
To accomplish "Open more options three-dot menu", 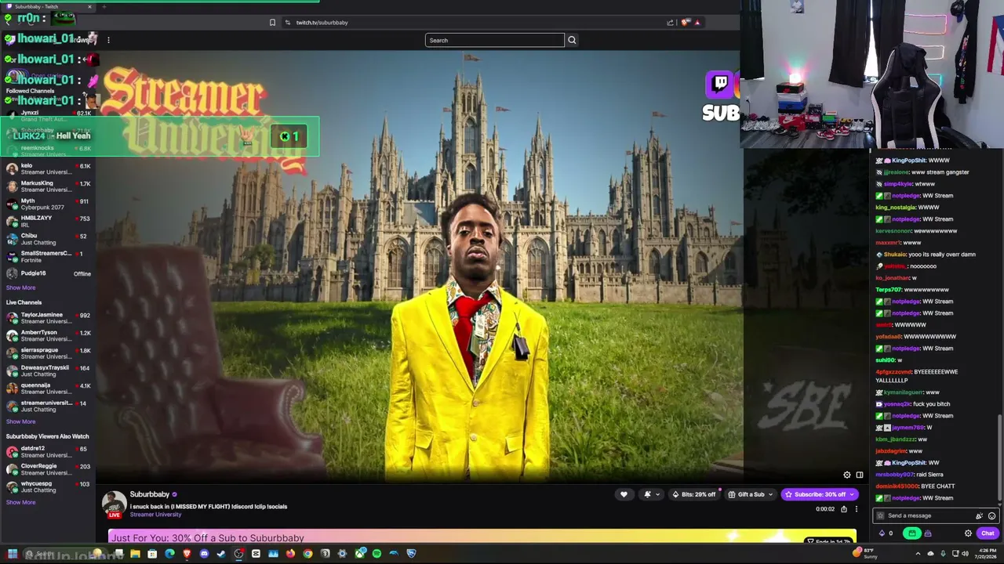I will [x=857, y=509].
